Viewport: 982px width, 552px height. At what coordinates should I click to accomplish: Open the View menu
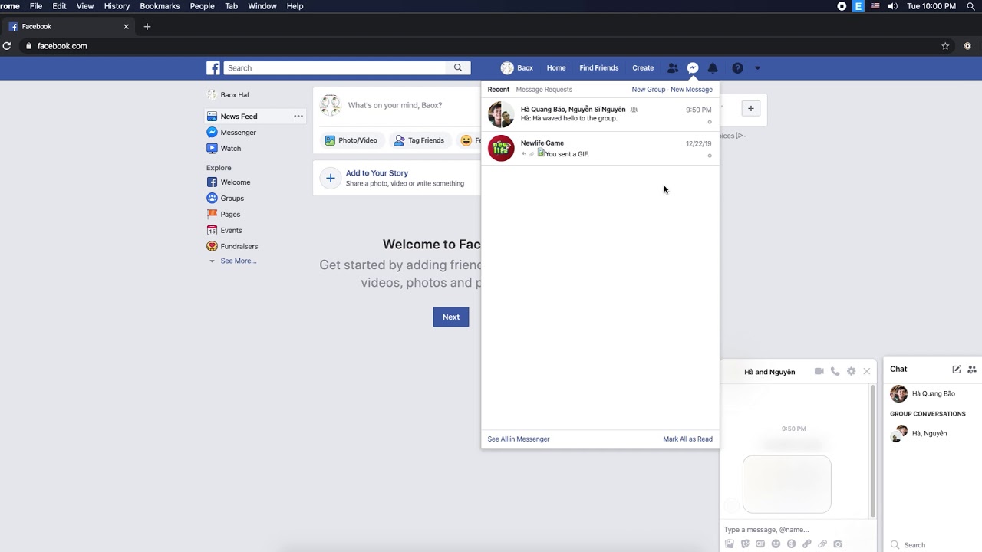pyautogui.click(x=85, y=6)
